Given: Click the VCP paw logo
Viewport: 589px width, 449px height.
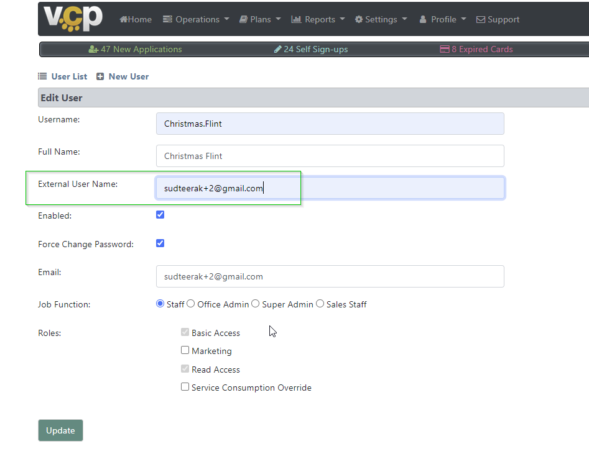Looking at the screenshot, I should tap(73, 17).
